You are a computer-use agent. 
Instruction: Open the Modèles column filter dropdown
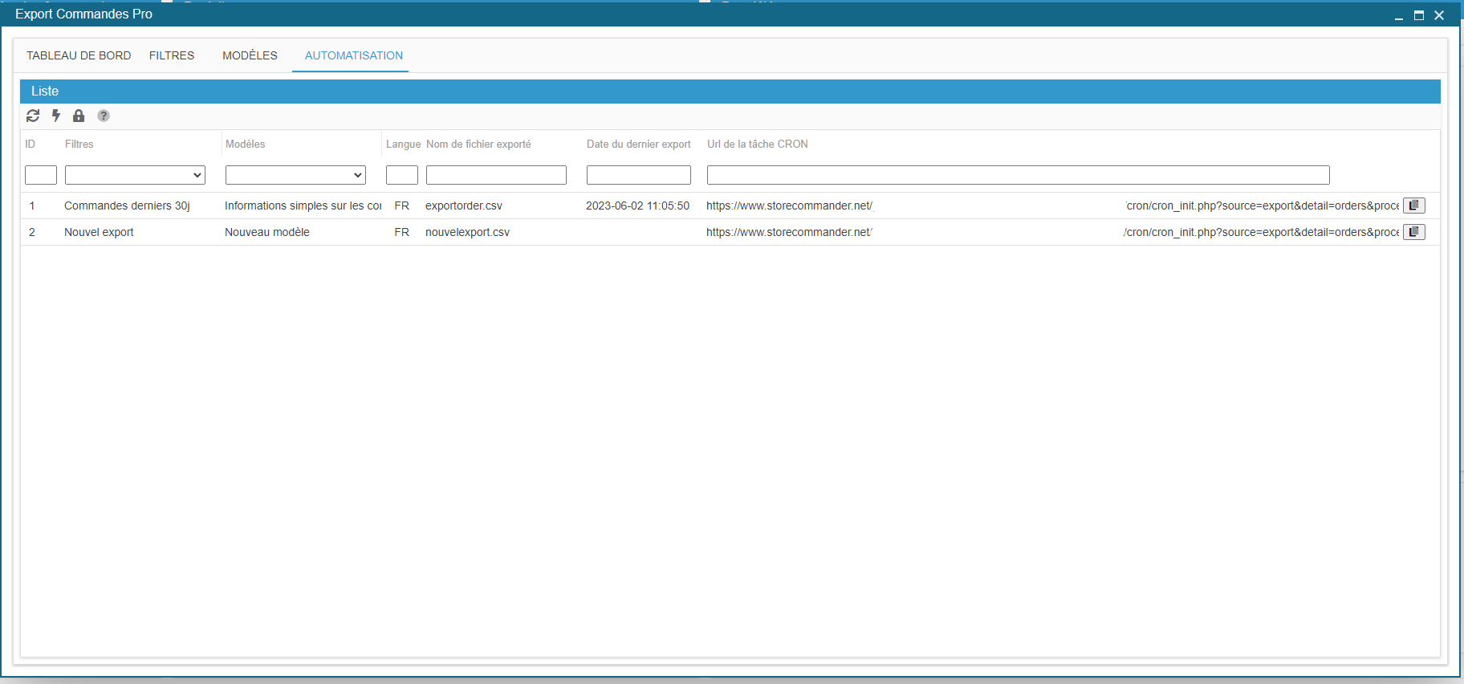295,175
